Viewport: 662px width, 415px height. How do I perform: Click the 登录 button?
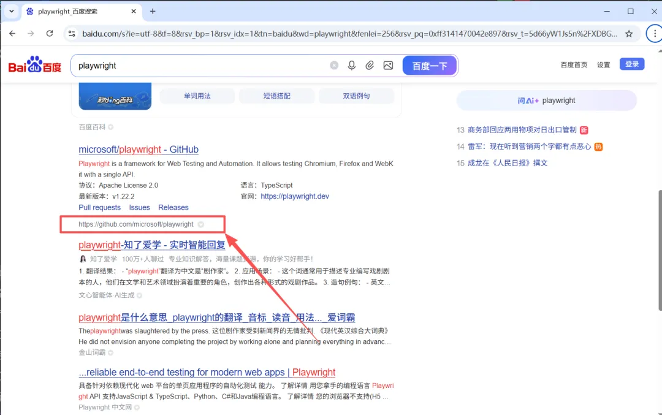[631, 64]
